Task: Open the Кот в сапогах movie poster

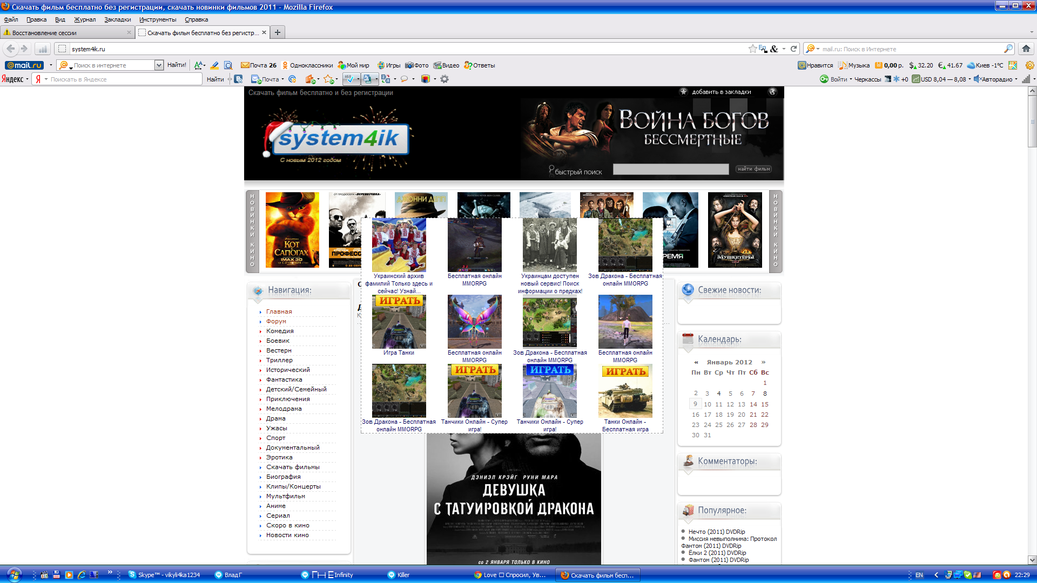Action: [292, 230]
